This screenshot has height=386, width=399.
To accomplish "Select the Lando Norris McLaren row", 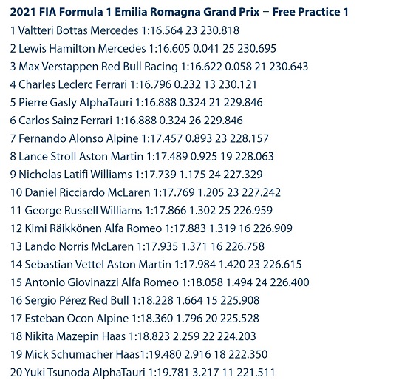I will click(x=137, y=246).
